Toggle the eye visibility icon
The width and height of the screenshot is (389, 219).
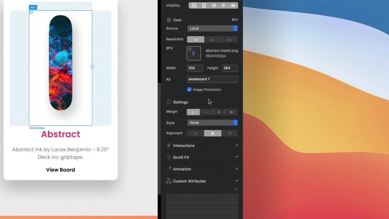coord(233,5)
